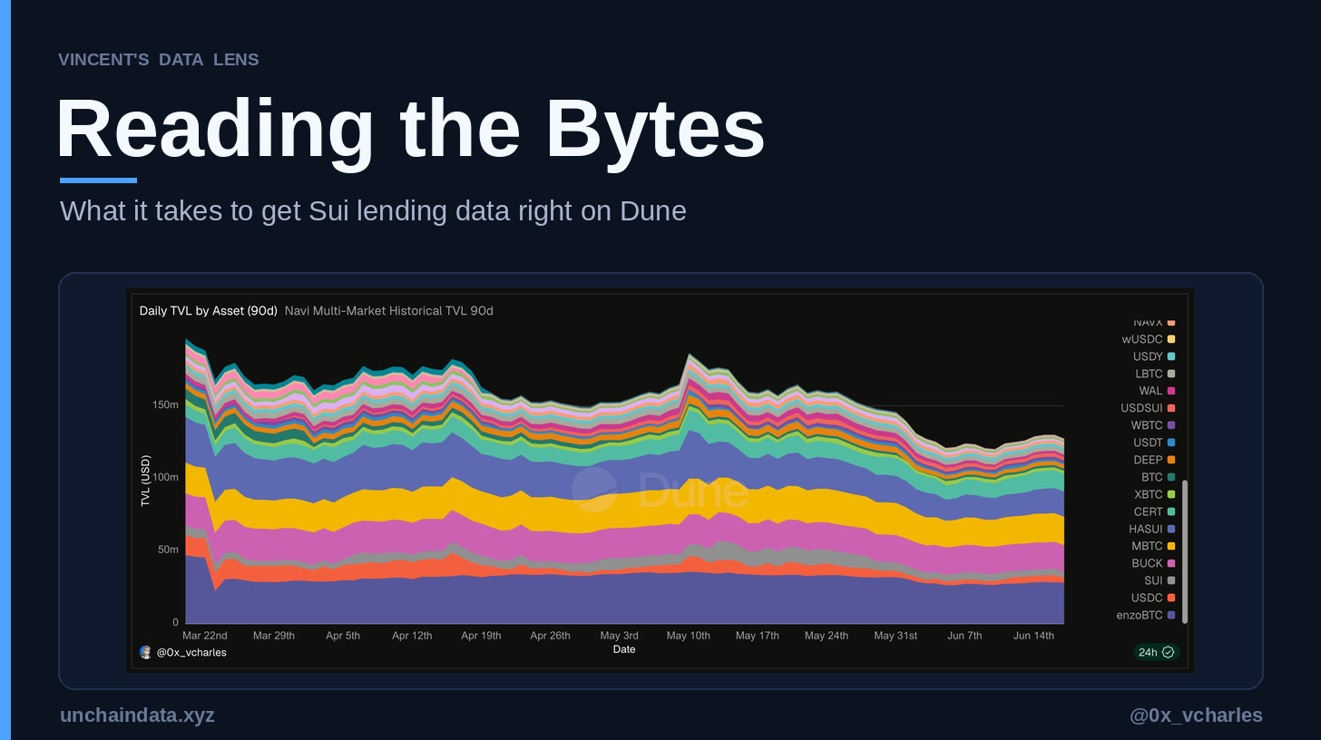Screen dimensions: 1321x740
Task: Click the '0' y-axis tick label
Action: [176, 623]
